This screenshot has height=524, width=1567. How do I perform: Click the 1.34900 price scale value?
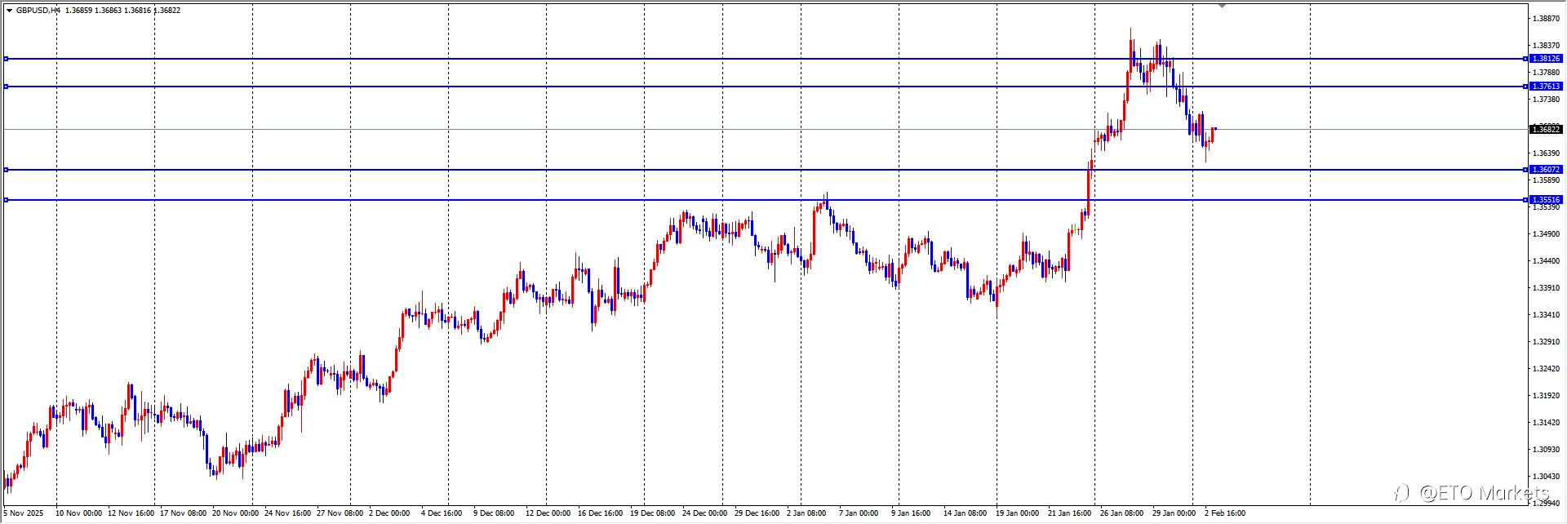(1547, 234)
